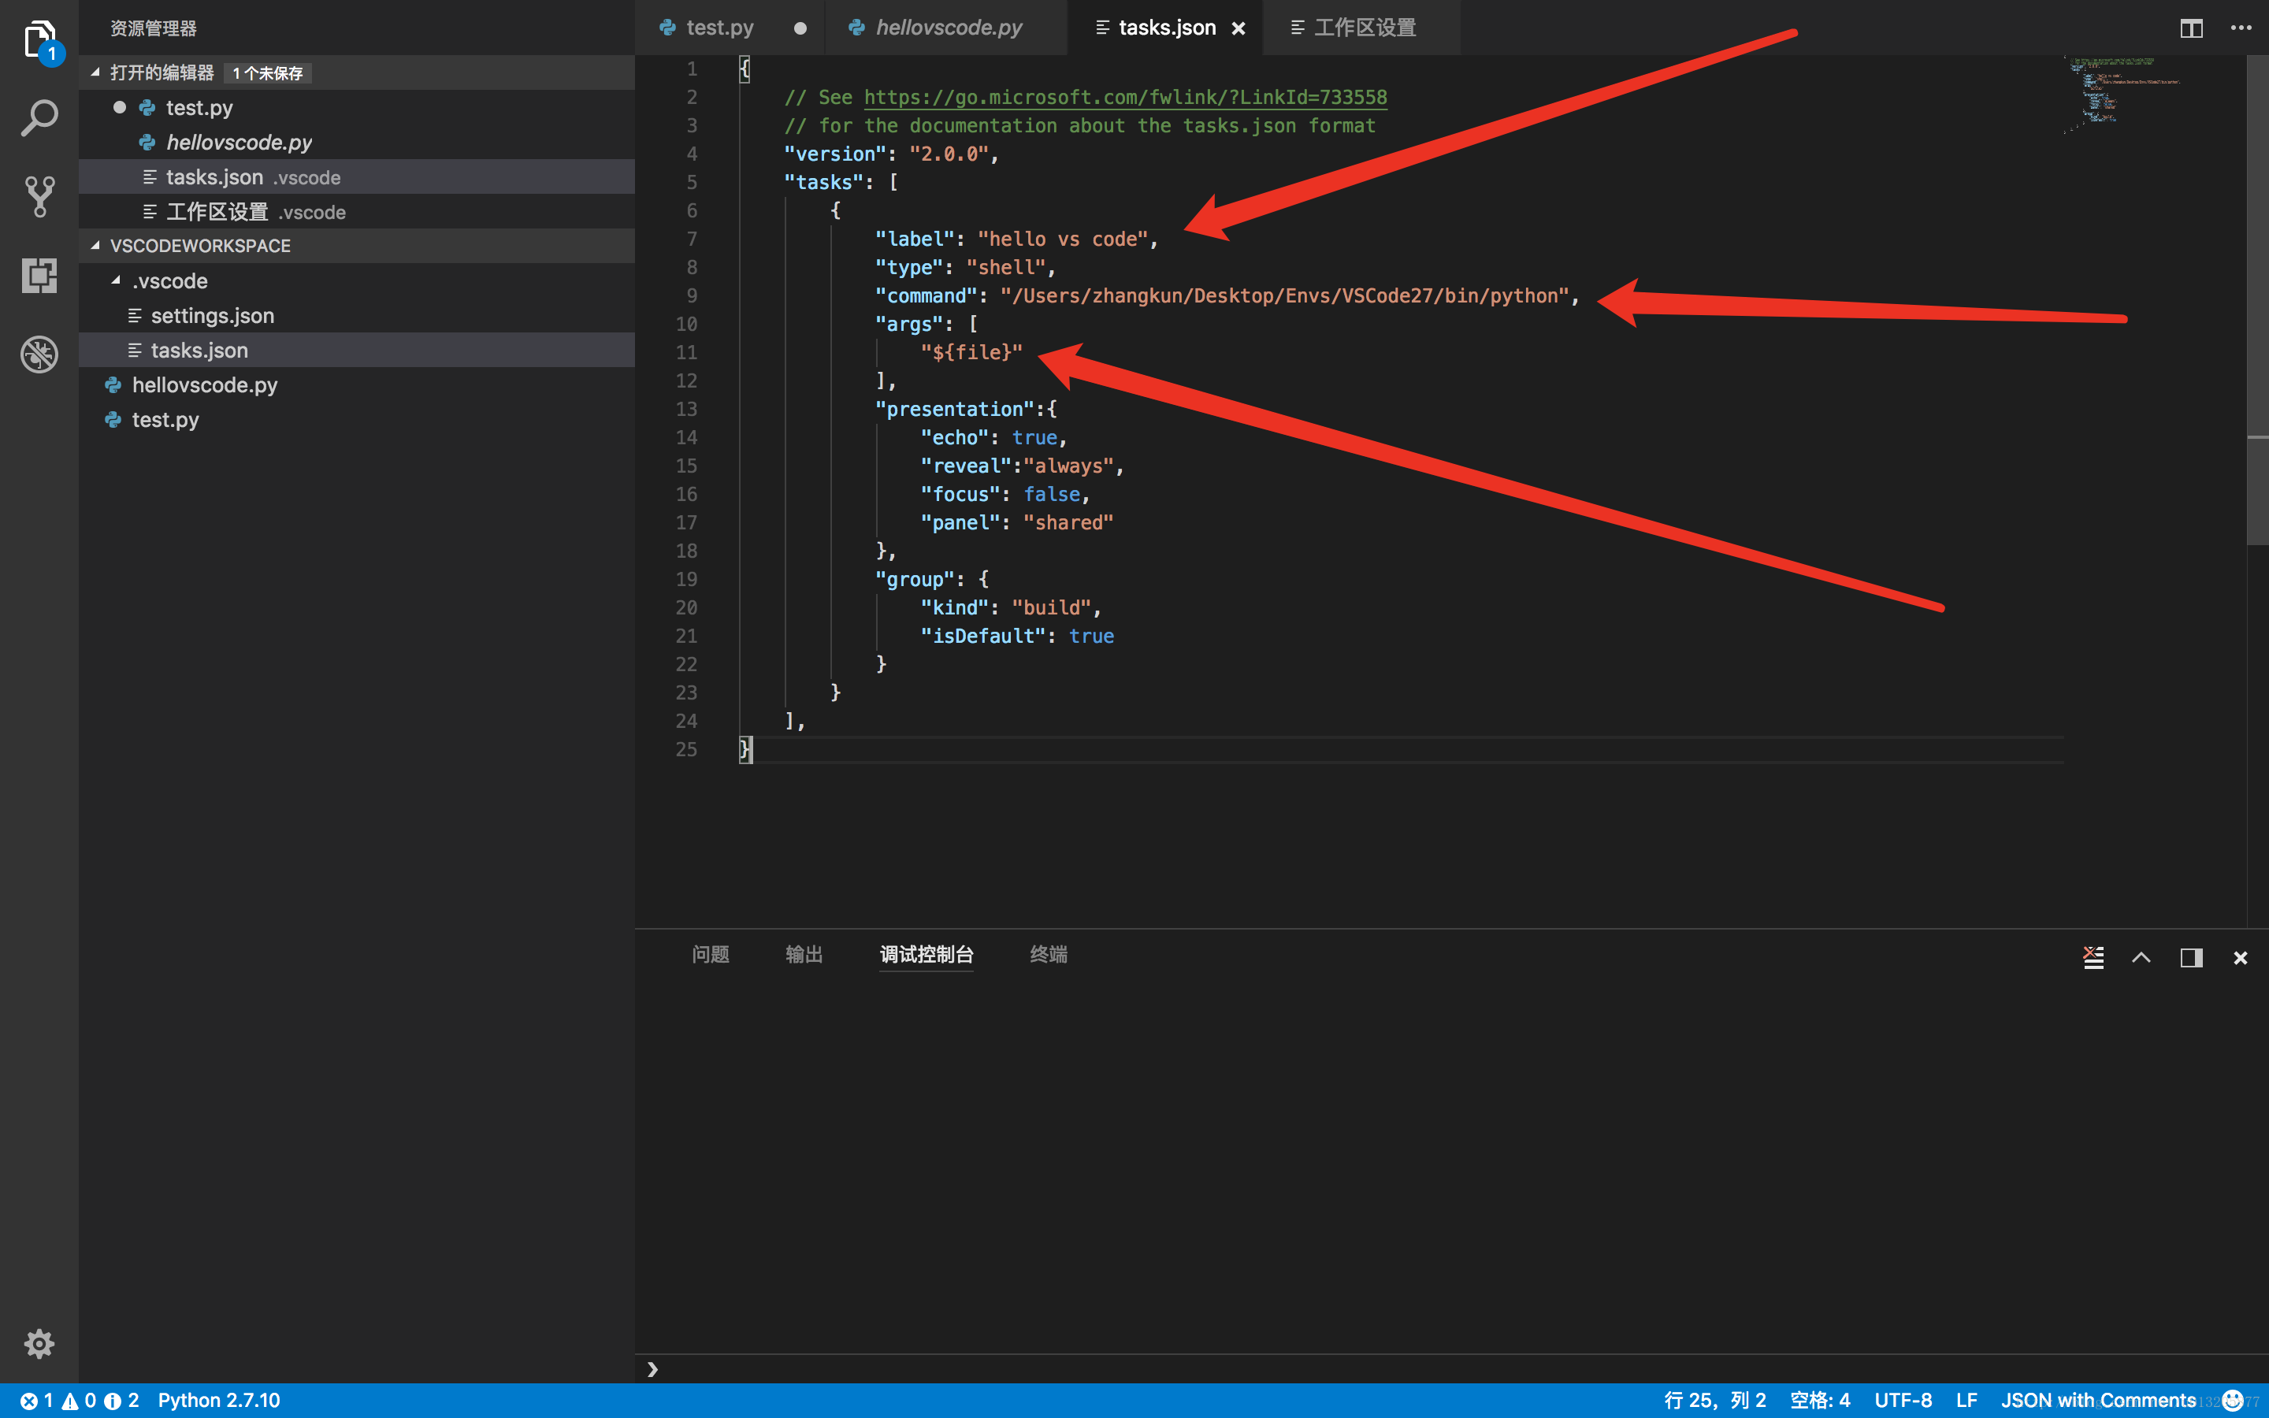Screen dimensions: 2269x1418
Task: Open the Extensions view icon
Action: [x=39, y=276]
